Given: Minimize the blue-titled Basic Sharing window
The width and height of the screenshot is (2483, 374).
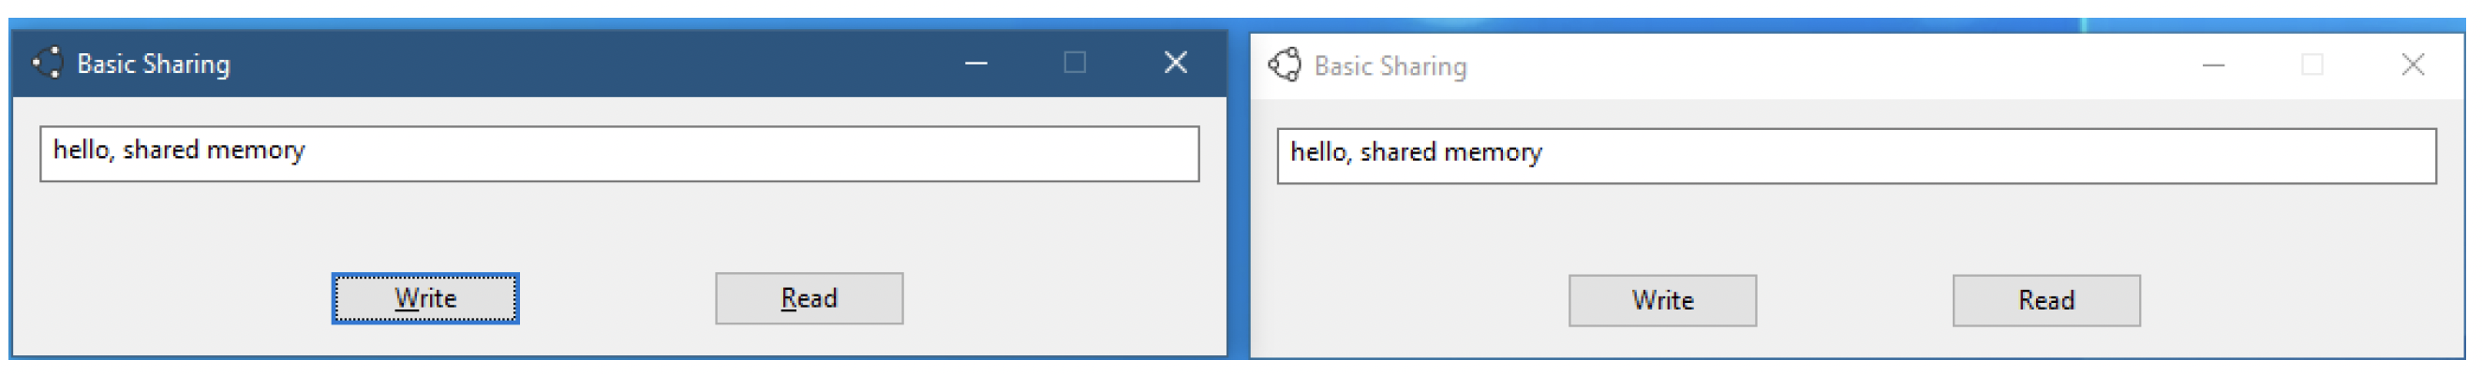Looking at the screenshot, I should [976, 64].
